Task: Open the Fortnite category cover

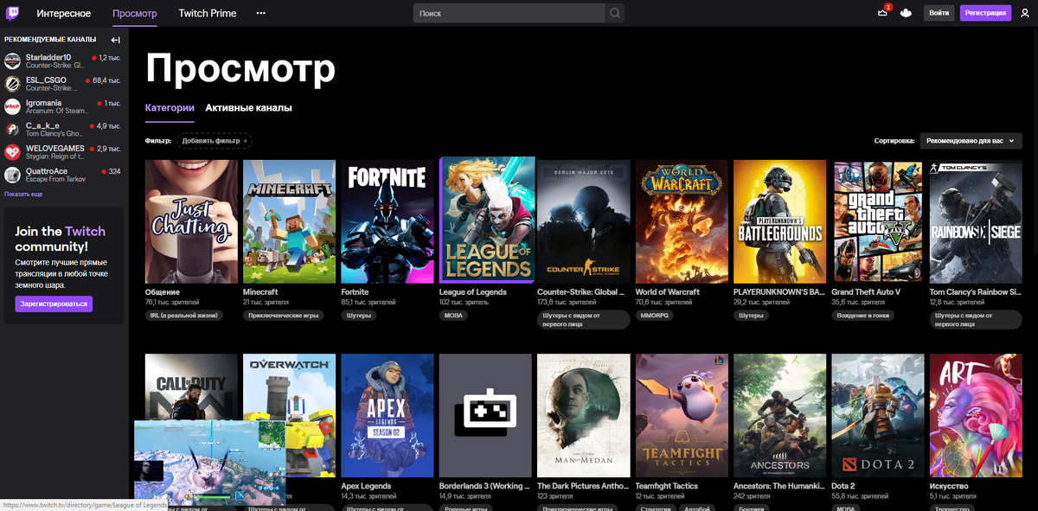Action: 387,221
